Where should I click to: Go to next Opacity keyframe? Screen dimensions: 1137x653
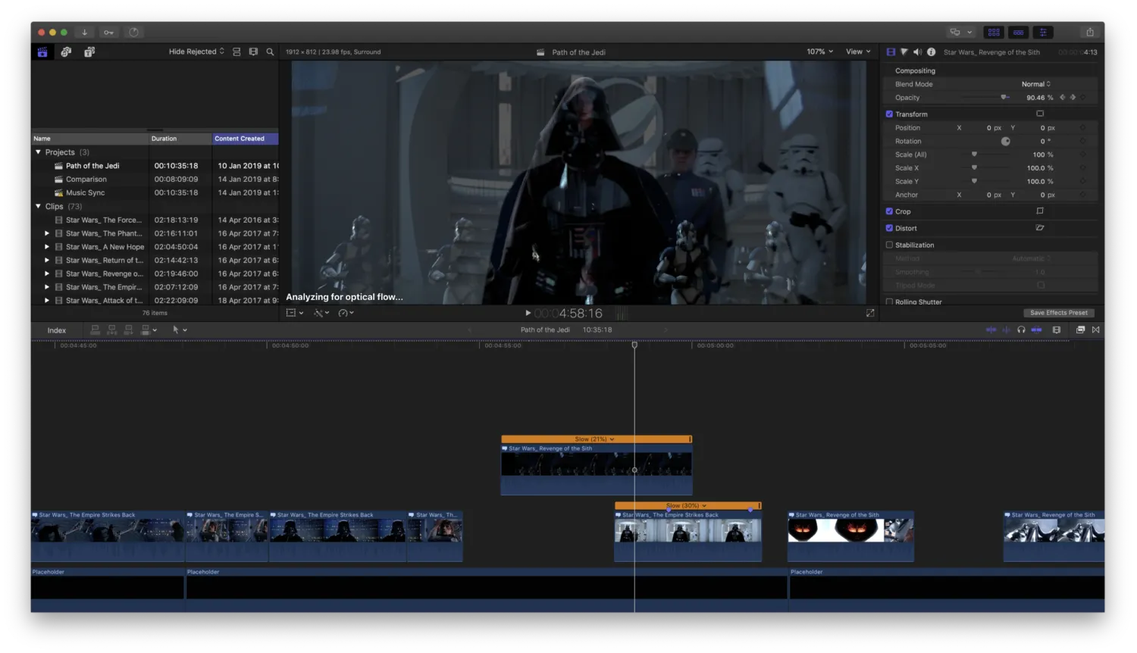(x=1073, y=97)
